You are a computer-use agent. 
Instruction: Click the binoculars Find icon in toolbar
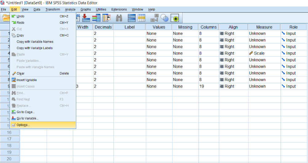(x=119, y=18)
